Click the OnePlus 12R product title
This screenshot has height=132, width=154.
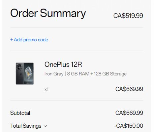63,65
